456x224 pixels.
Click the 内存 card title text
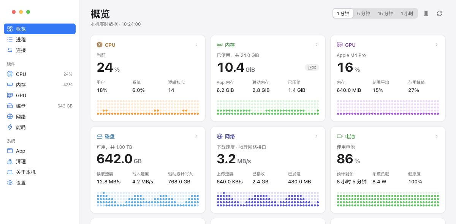click(x=230, y=45)
